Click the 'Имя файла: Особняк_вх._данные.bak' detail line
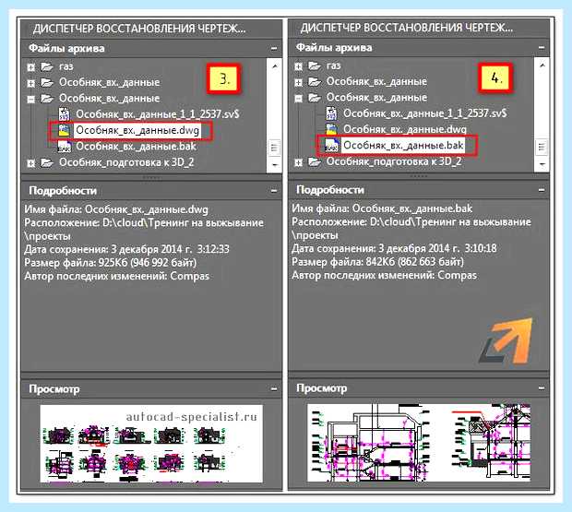 (x=382, y=209)
